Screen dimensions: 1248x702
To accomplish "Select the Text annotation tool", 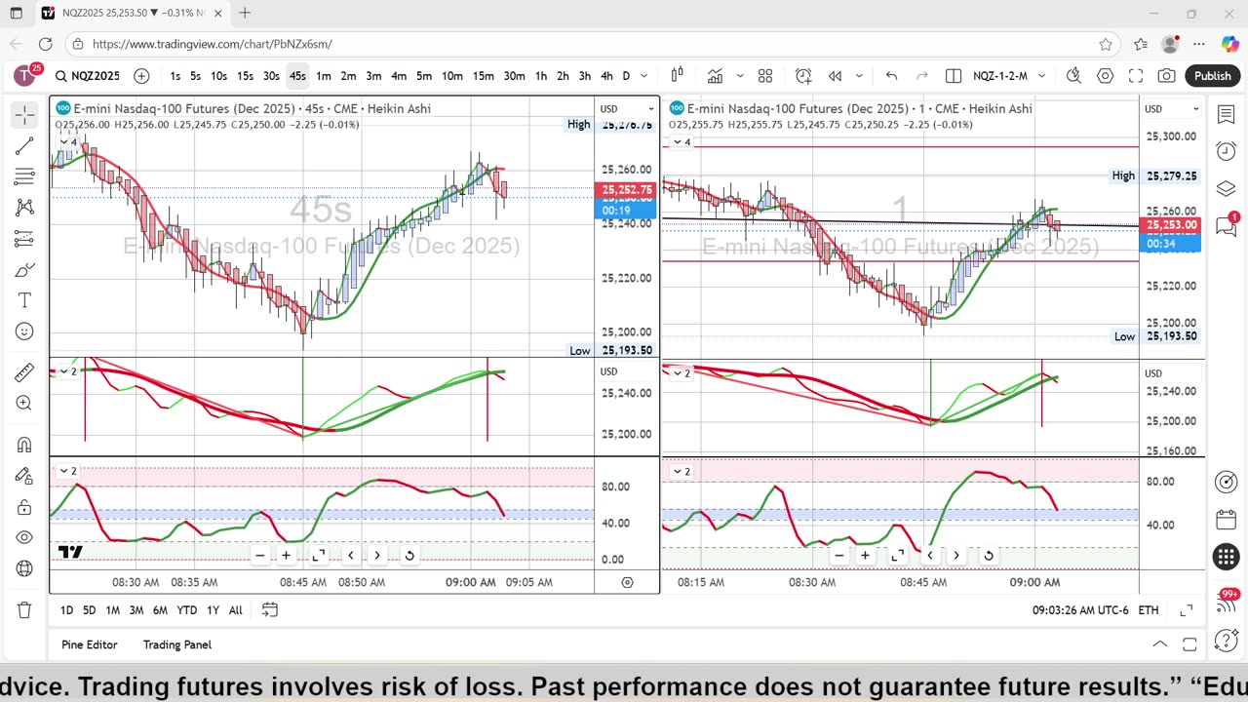I will coord(24,300).
